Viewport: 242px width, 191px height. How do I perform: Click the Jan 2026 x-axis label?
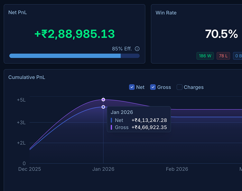tap(103, 169)
